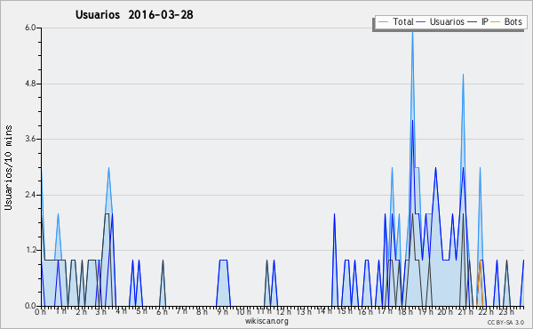Screen dimensions: 533x329
Task: Click the '6 h' x-axis label
Action: [x=162, y=311]
